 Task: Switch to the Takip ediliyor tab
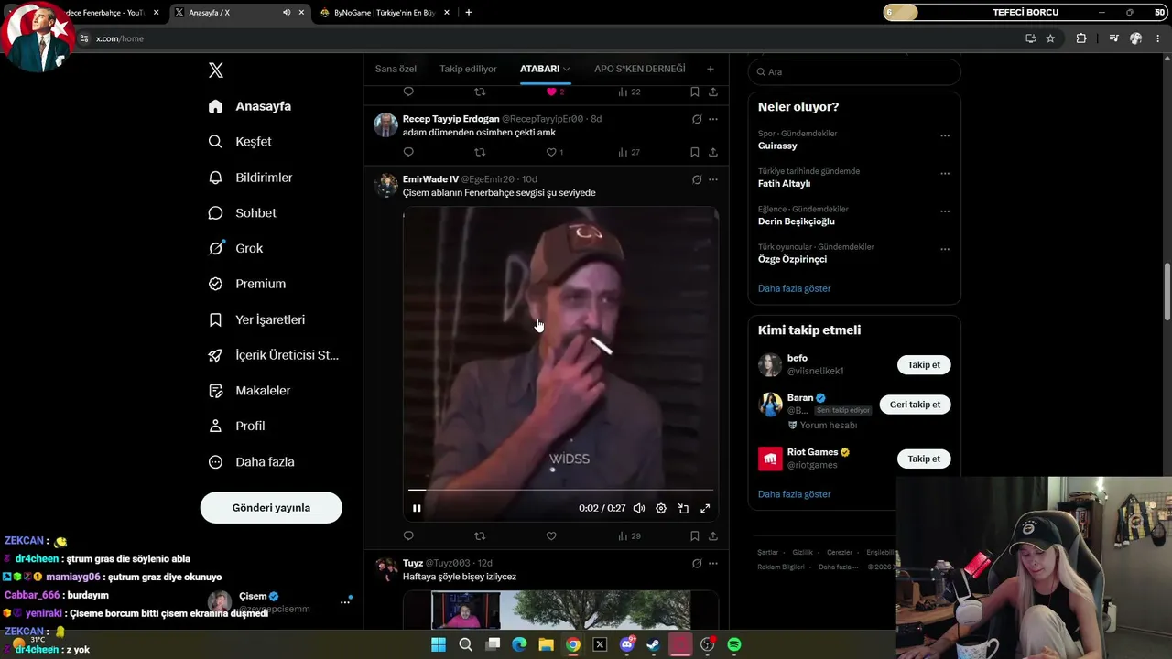tap(468, 70)
